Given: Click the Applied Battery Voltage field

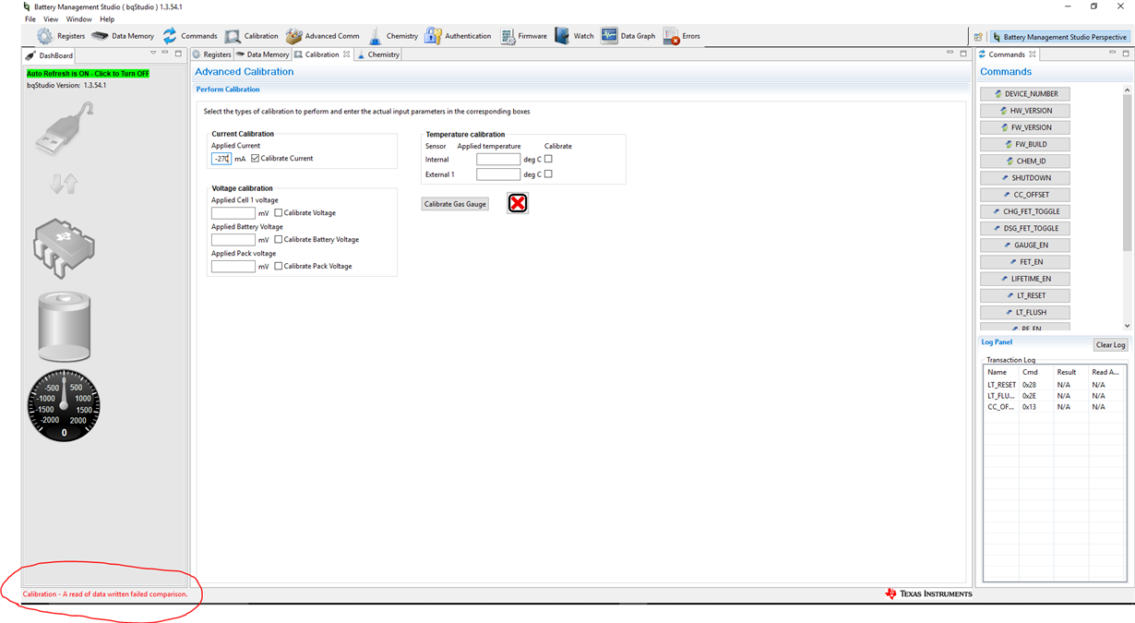Looking at the screenshot, I should [233, 240].
